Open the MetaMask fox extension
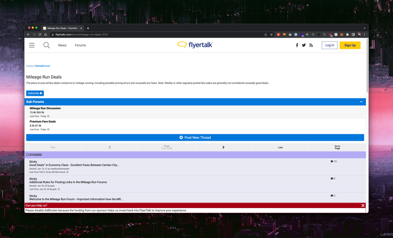 pos(341,34)
